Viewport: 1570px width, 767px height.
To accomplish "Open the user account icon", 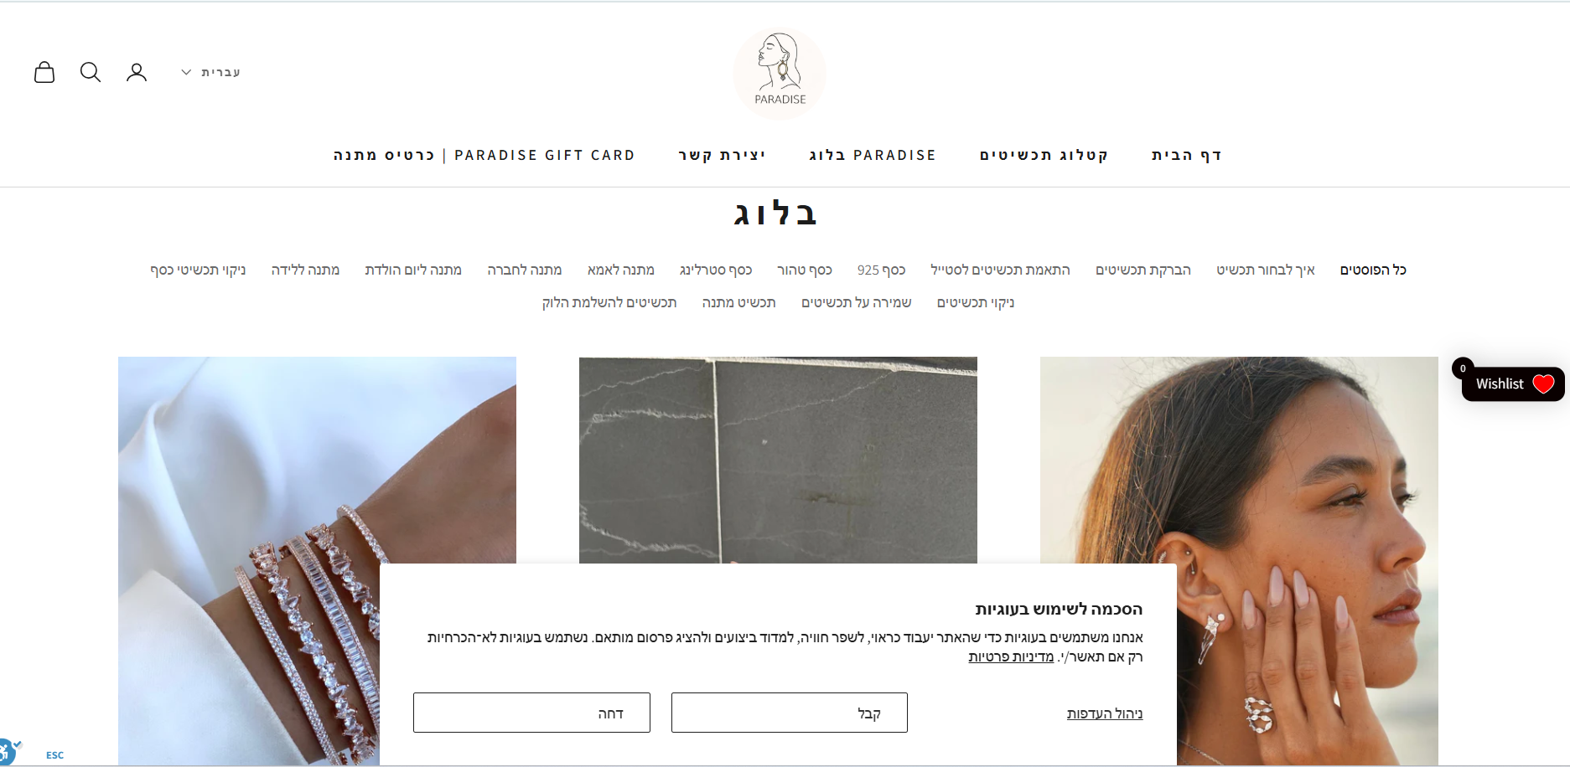I will (x=137, y=72).
